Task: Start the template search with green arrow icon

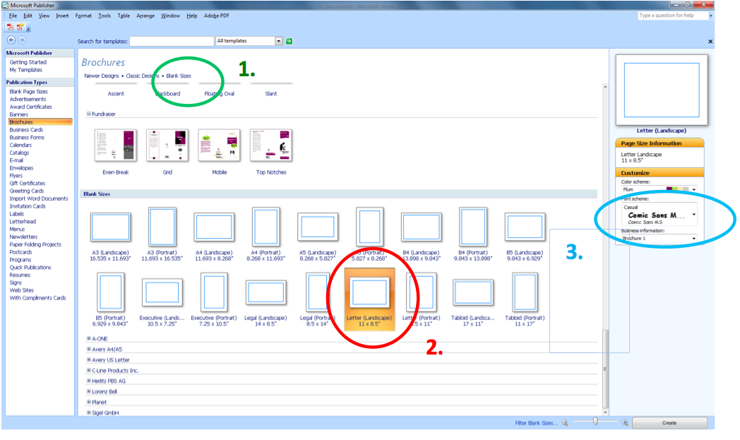Action: click(289, 40)
